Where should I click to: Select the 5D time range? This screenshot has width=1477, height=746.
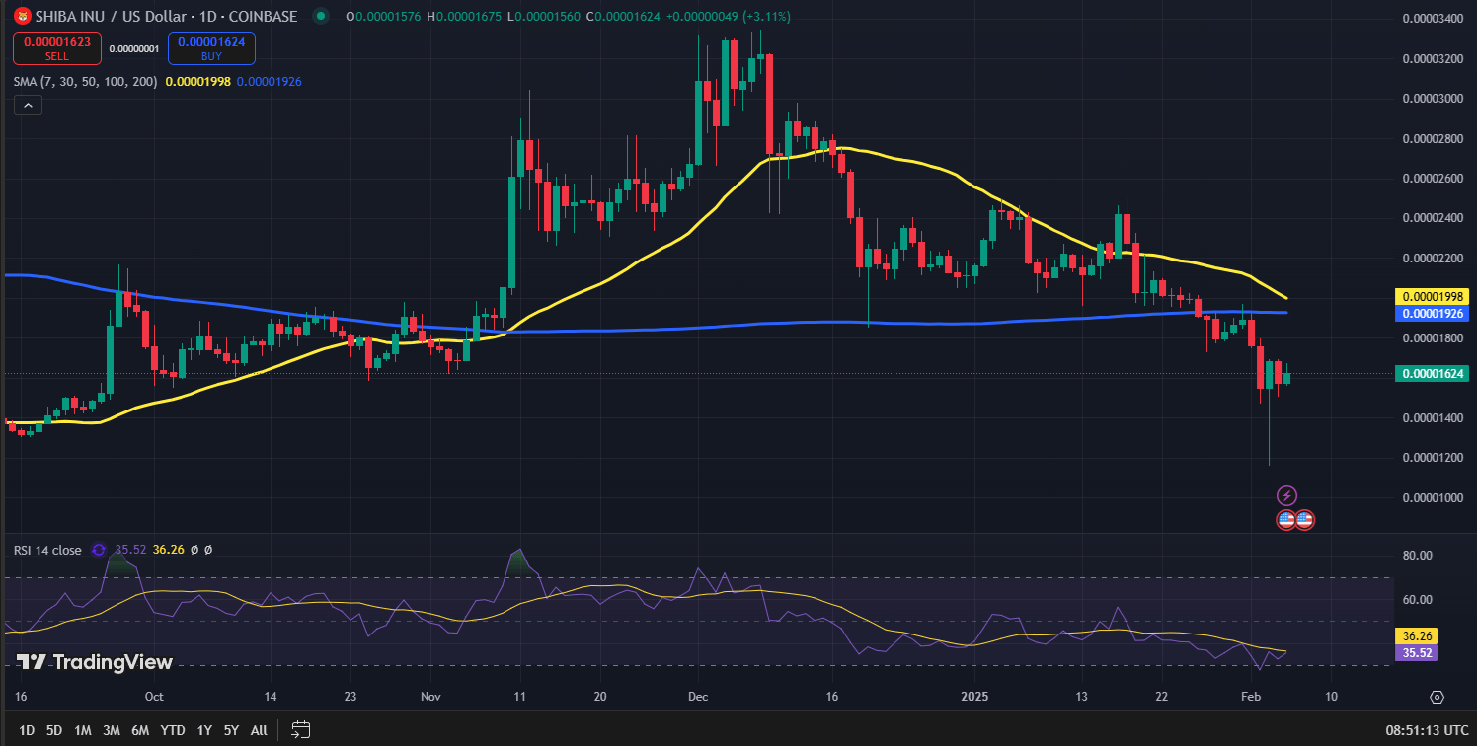[x=54, y=730]
